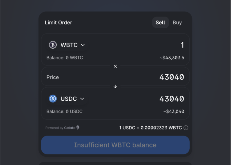Viewport: 231px width, 165px height.
Task: Click the Gelato logo icon
Action: tap(78, 128)
